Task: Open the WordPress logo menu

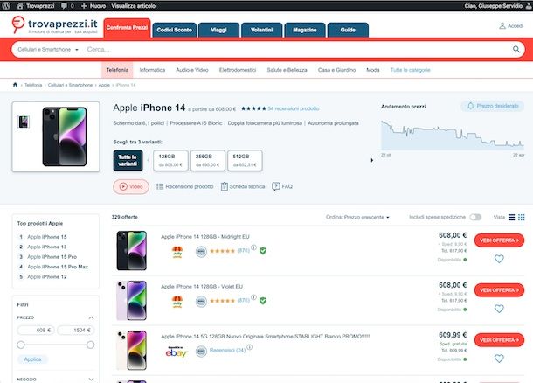Action: pyautogui.click(x=6, y=6)
